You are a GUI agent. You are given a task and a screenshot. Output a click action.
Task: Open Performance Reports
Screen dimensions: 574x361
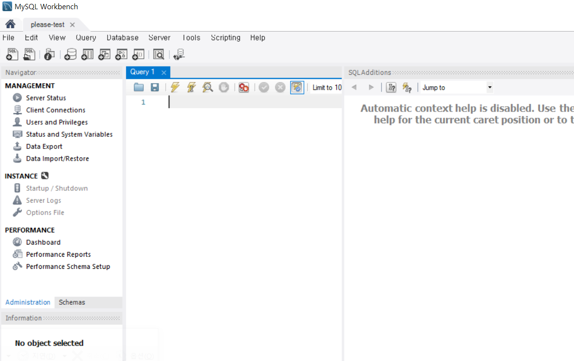click(x=58, y=254)
